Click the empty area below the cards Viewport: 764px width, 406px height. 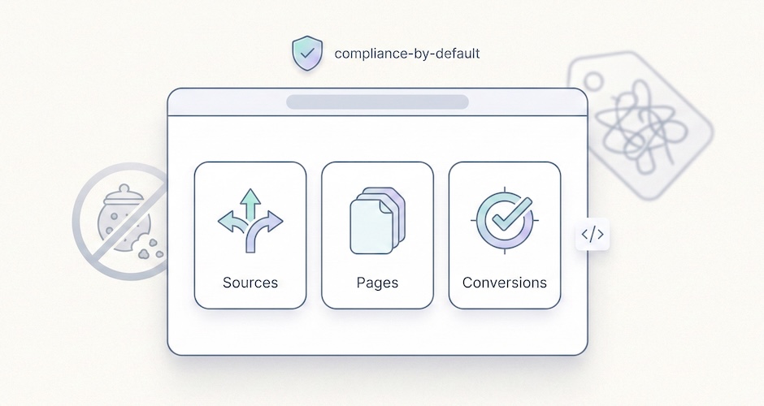[x=377, y=333]
